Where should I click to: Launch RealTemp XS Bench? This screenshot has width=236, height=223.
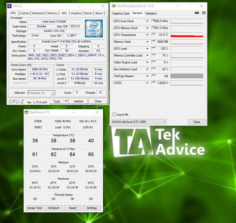coord(54,208)
